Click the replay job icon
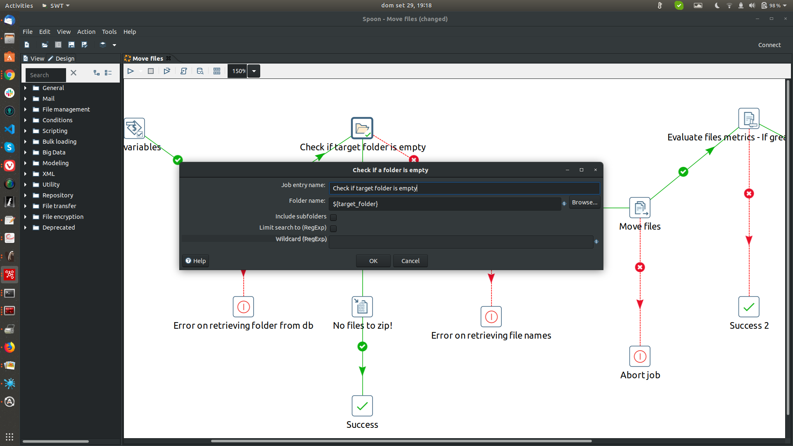The width and height of the screenshot is (793, 446). tap(167, 71)
